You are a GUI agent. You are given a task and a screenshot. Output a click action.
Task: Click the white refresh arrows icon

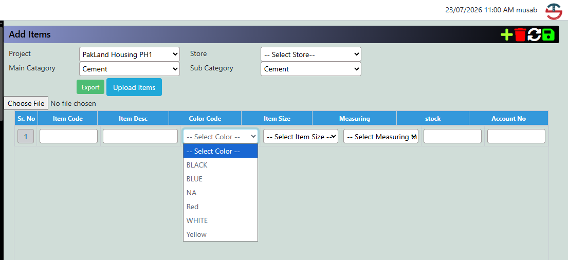tap(534, 35)
